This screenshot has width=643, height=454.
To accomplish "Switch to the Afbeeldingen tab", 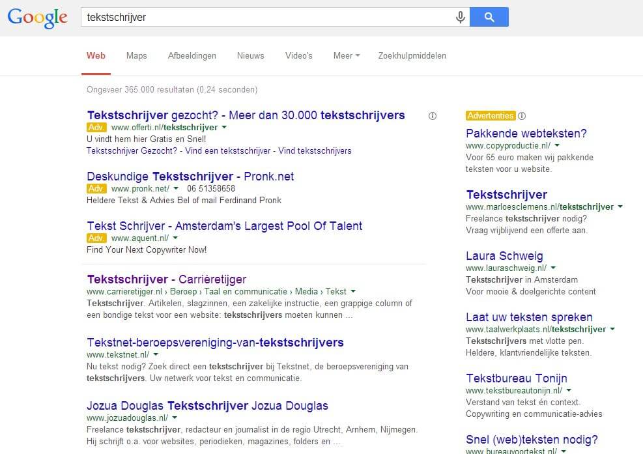I will pyautogui.click(x=192, y=56).
